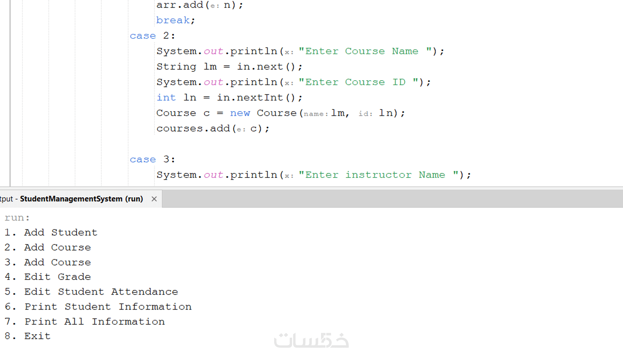
Task: Click the case 2: label in code
Action: click(152, 36)
